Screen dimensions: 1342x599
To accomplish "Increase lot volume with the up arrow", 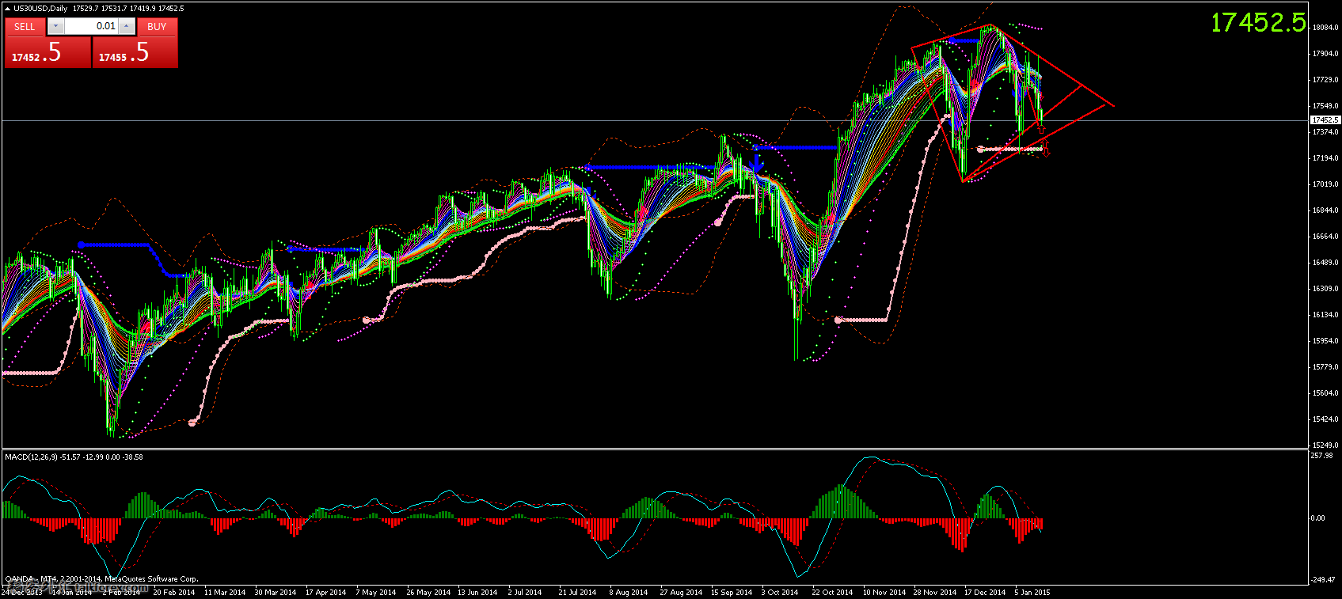I will tap(126, 26).
